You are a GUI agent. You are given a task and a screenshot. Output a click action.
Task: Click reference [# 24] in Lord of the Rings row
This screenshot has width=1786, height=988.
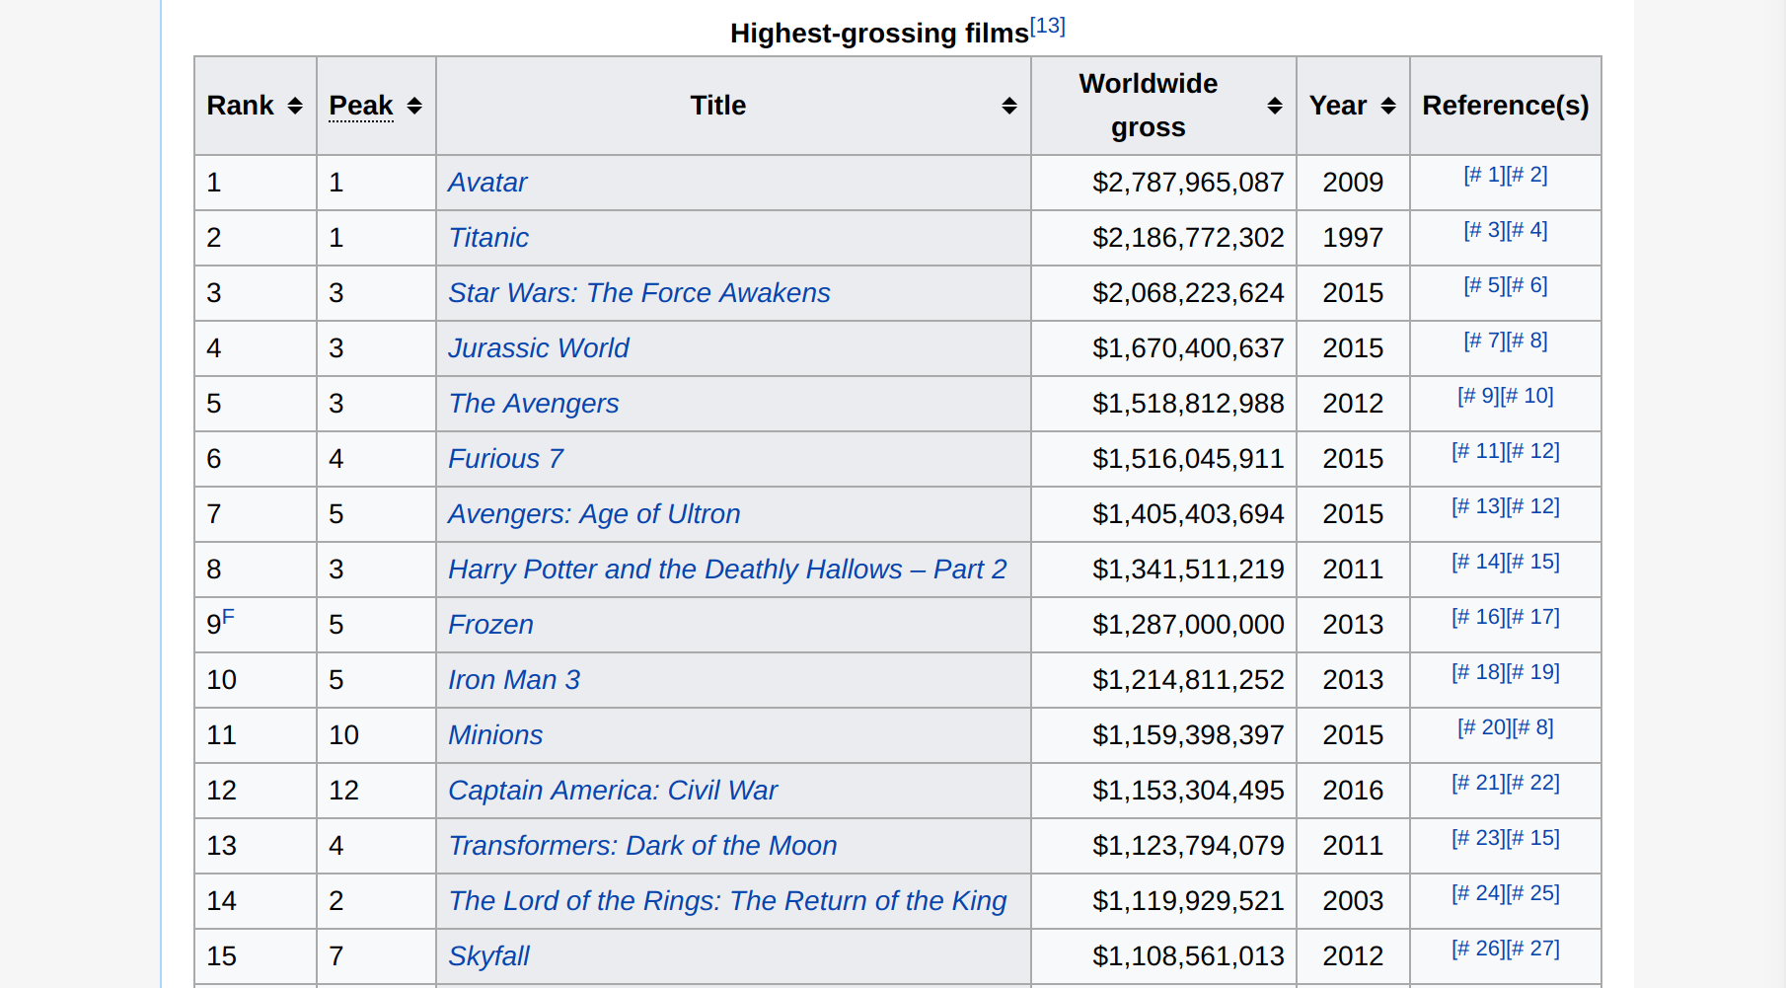coord(1478,893)
